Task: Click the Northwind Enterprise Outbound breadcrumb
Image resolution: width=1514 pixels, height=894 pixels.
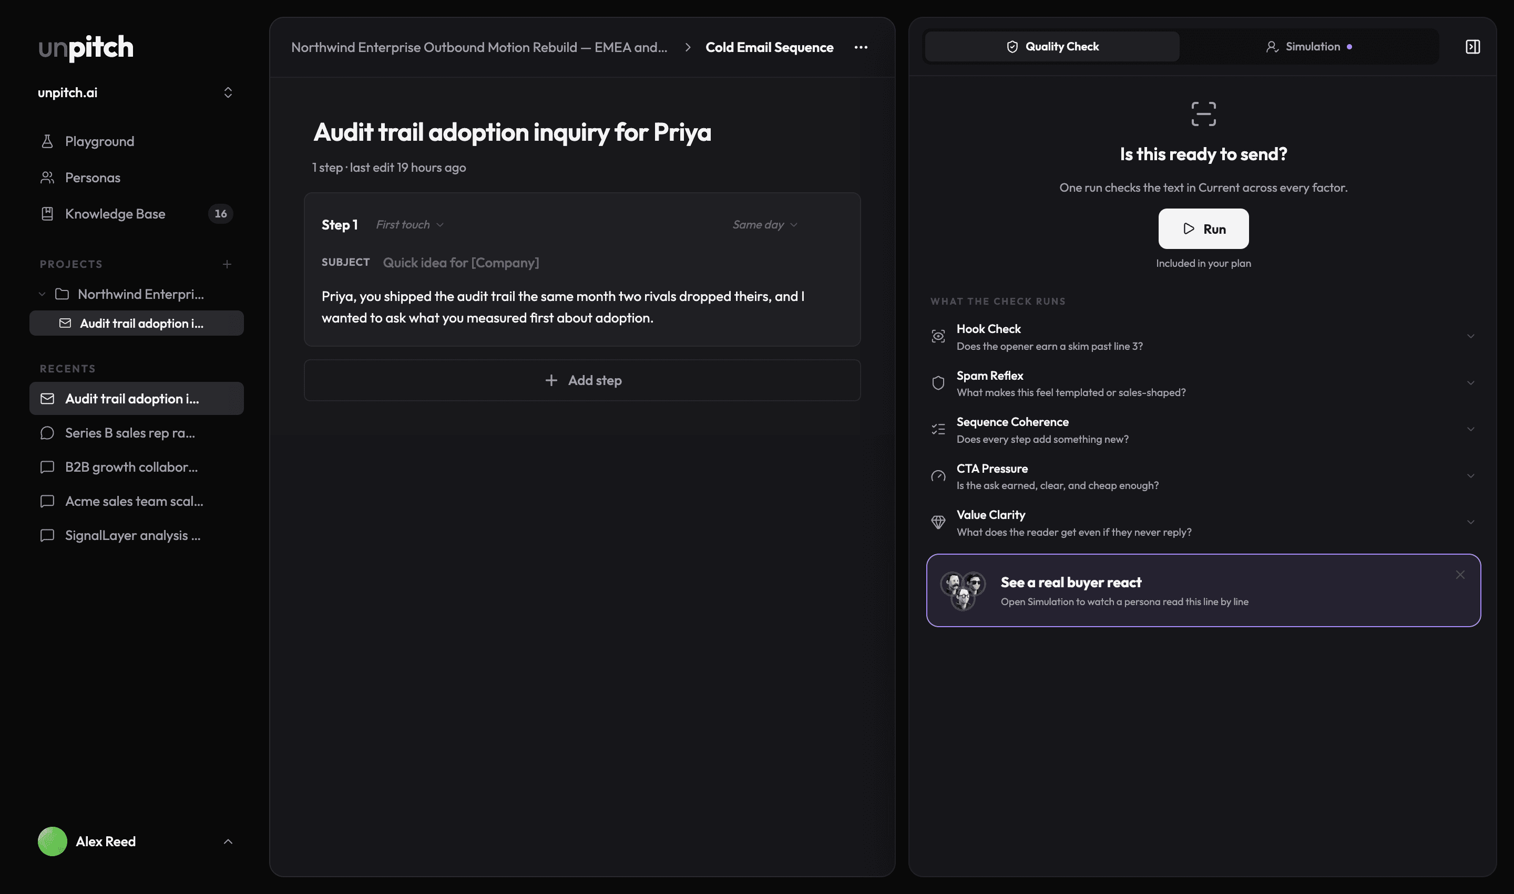Action: (x=479, y=47)
